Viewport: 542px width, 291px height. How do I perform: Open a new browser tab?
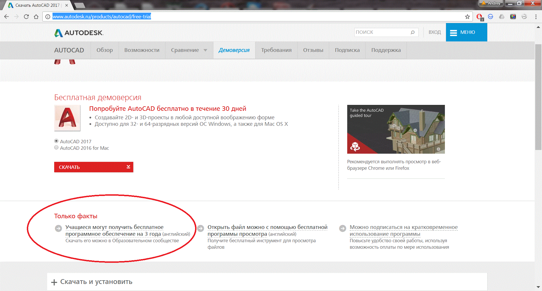click(x=79, y=5)
